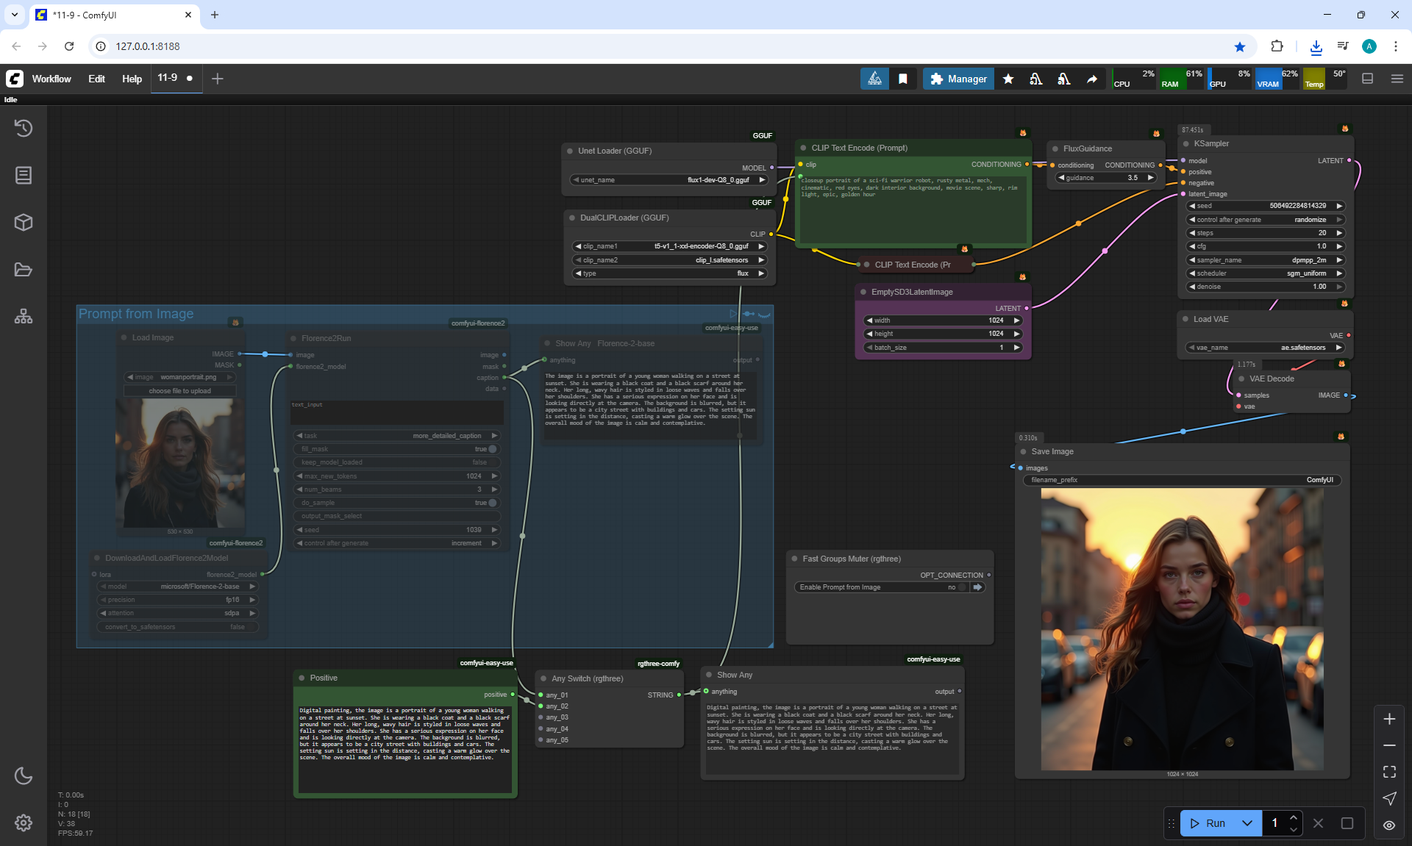The height and width of the screenshot is (846, 1412).
Task: Increase the batch count stepper
Action: point(1294,817)
